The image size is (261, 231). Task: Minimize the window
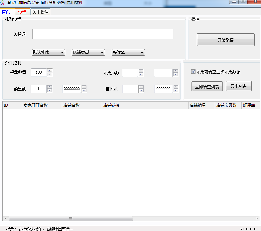tap(234, 2)
